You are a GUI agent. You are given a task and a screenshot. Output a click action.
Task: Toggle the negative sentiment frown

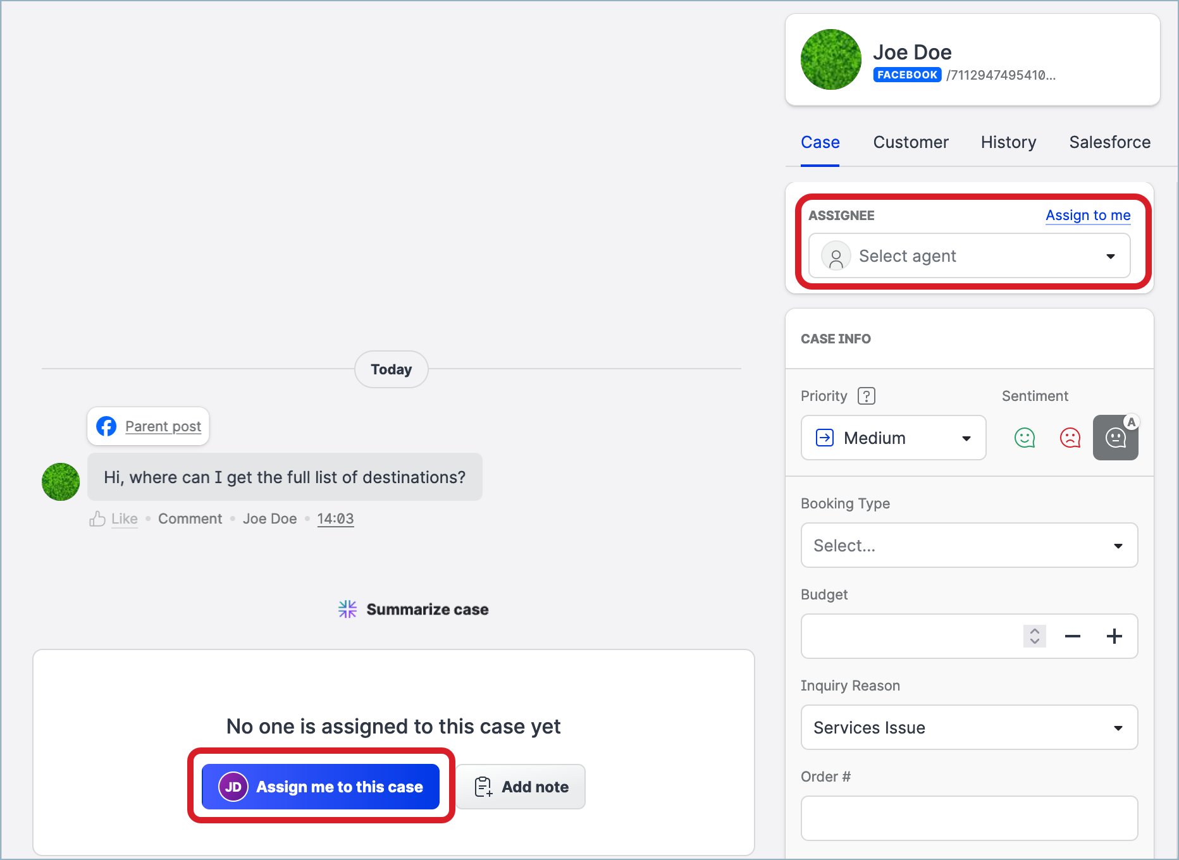tap(1070, 438)
